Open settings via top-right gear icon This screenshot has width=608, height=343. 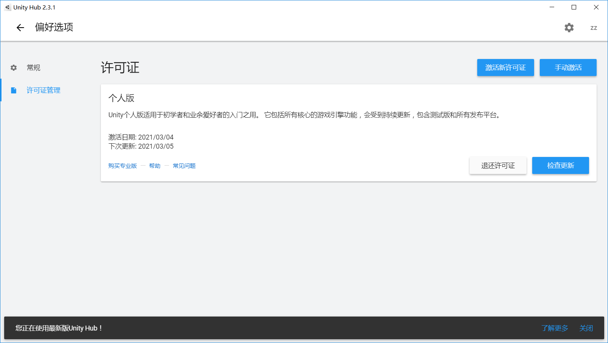coord(569,28)
